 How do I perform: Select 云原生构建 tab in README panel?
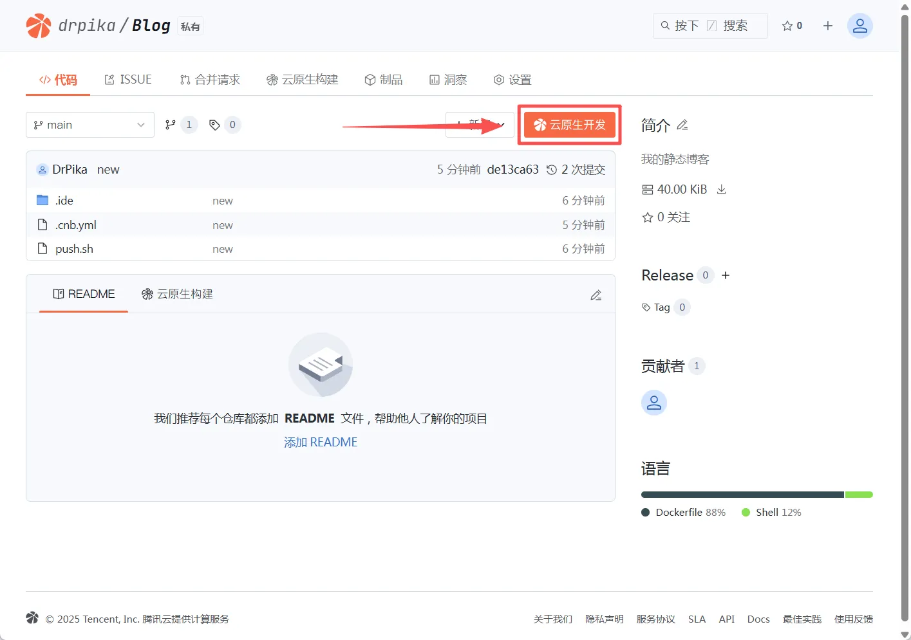(177, 294)
